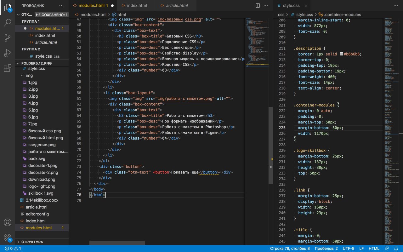Open the Source Control view icon

pos(8,38)
